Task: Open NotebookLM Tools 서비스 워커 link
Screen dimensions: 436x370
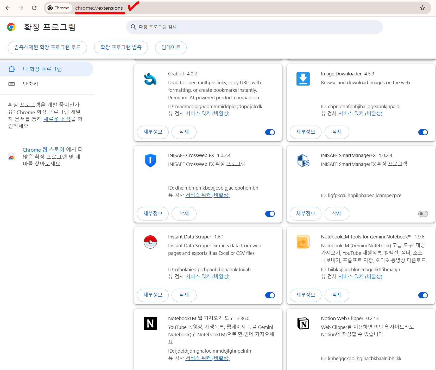Action: coord(360,276)
